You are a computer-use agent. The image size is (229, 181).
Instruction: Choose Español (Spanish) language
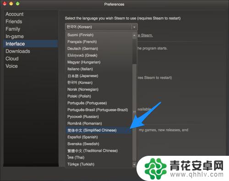pos(99,137)
